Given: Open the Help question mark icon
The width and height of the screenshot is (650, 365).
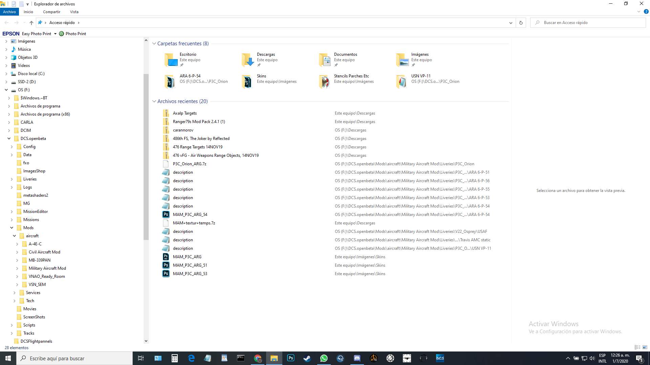Looking at the screenshot, I should click(x=646, y=11).
